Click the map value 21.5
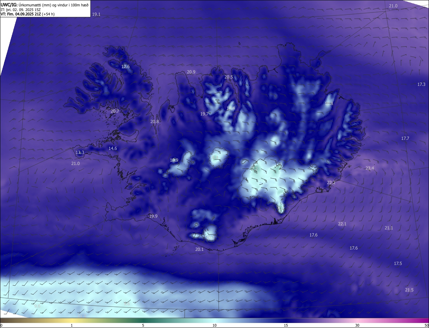The image size is (429, 328). pyautogui.click(x=409, y=290)
